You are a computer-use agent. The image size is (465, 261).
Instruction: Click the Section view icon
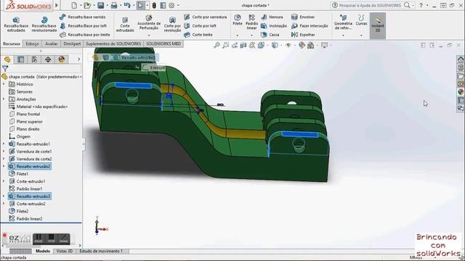(243, 45)
